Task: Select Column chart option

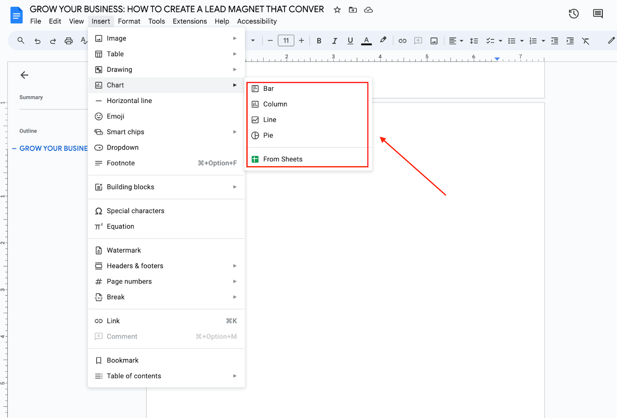Action: [307, 104]
